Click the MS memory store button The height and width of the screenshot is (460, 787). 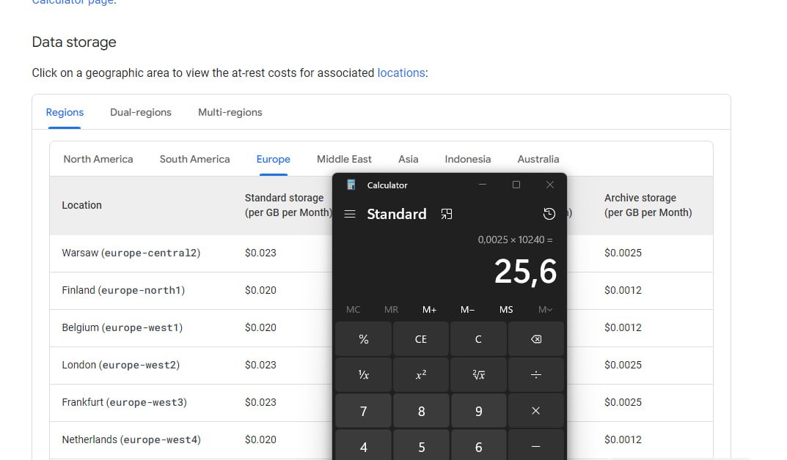pos(506,310)
